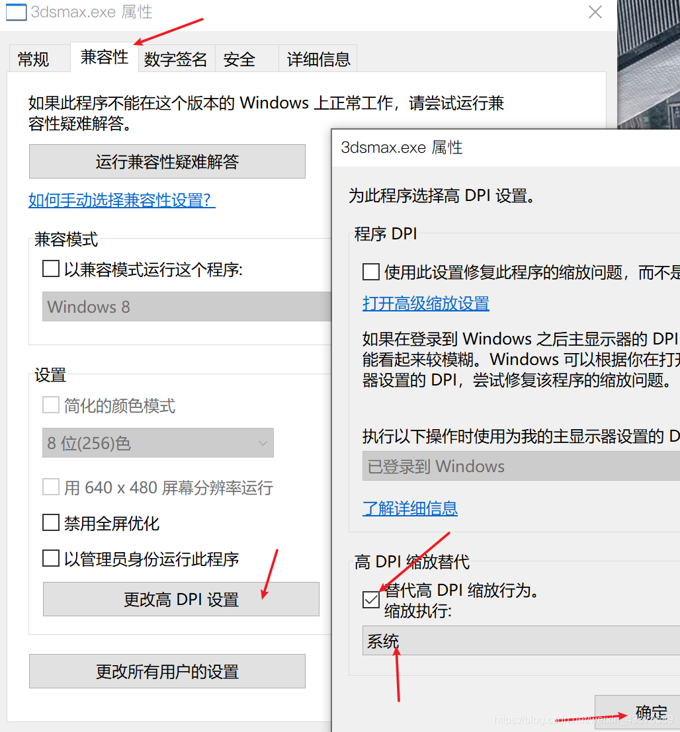Close the 3dsmax.exe properties window
This screenshot has height=732, width=680.
[x=595, y=12]
